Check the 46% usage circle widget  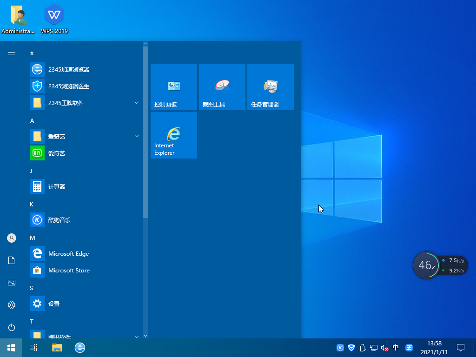coord(426,265)
